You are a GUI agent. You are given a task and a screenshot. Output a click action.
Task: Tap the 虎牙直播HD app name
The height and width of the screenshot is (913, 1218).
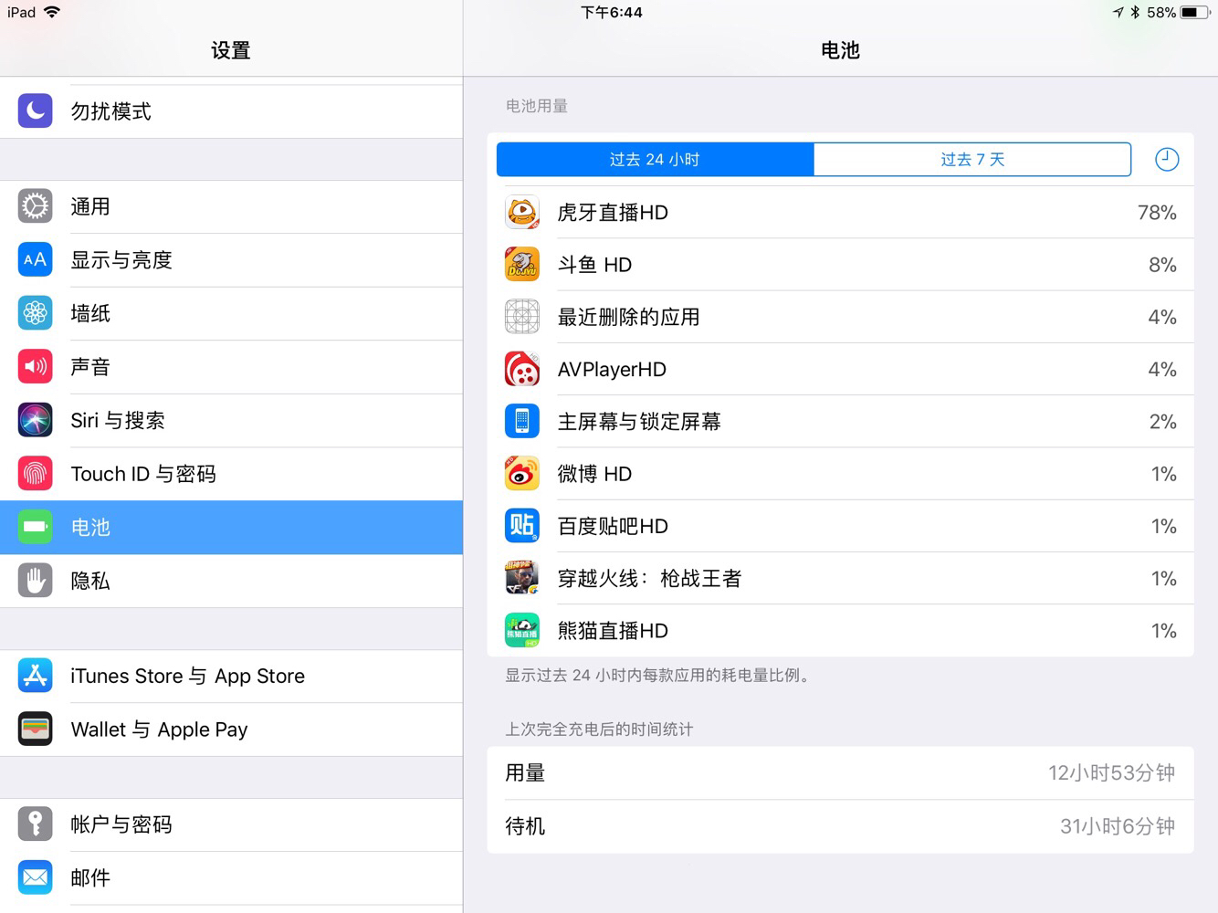tap(613, 213)
